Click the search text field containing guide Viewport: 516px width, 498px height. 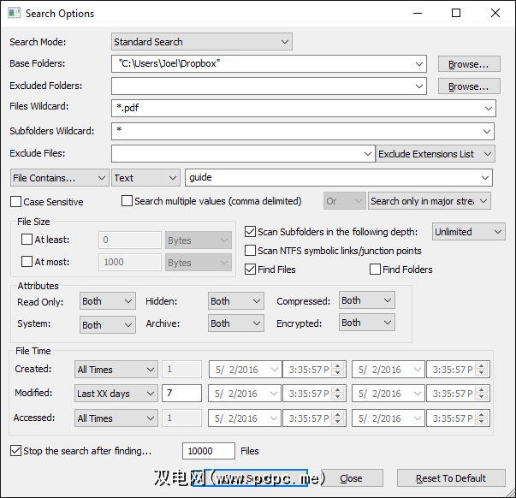[x=338, y=178]
